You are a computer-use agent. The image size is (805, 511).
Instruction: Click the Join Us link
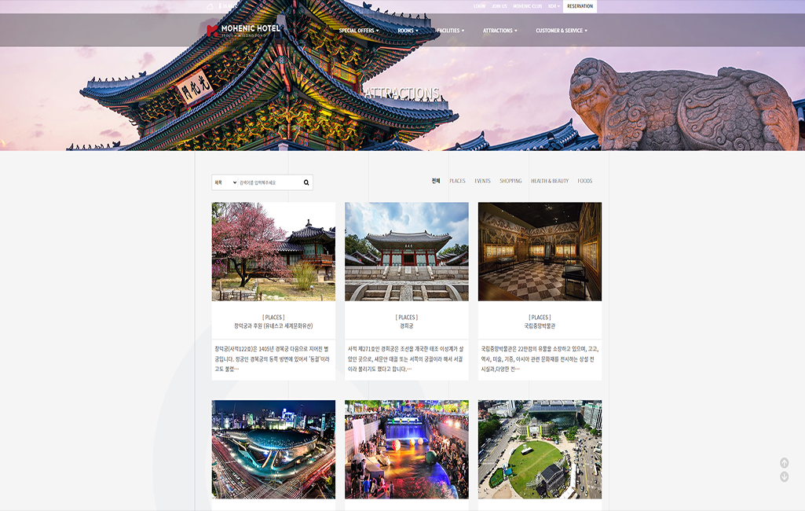[499, 6]
